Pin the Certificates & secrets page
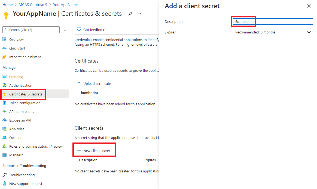 (x=130, y=14)
